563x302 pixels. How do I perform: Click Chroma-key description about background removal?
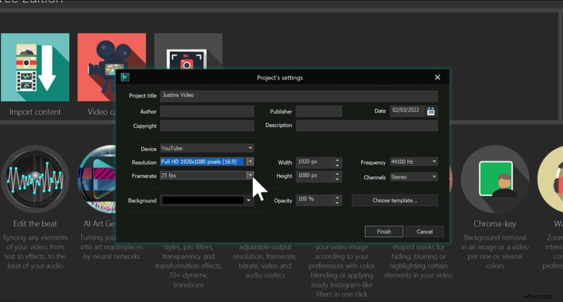click(495, 251)
